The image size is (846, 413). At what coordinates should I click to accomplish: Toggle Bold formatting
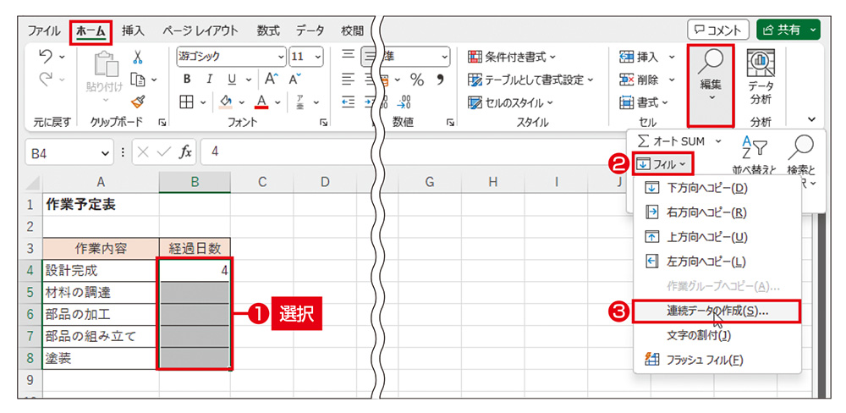(x=187, y=80)
